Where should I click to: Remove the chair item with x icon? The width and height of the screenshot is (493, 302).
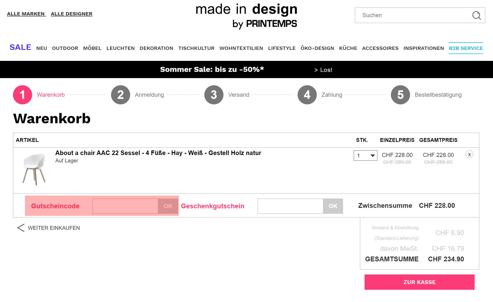(469, 154)
